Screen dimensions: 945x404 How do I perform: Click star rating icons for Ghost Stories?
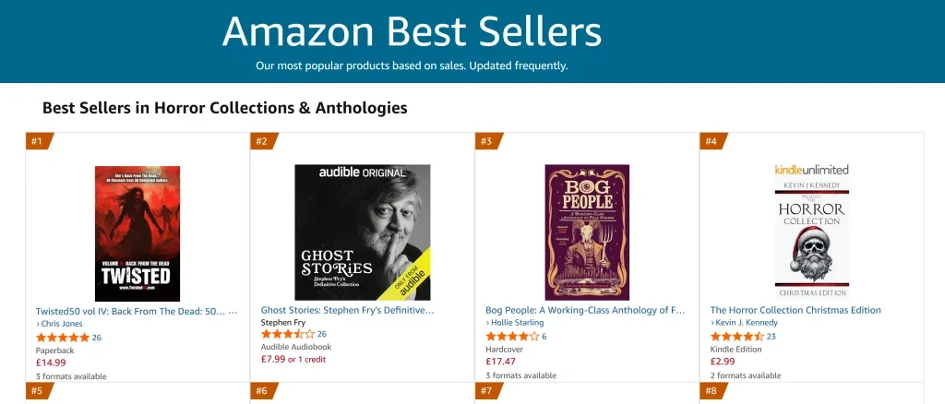(x=288, y=334)
